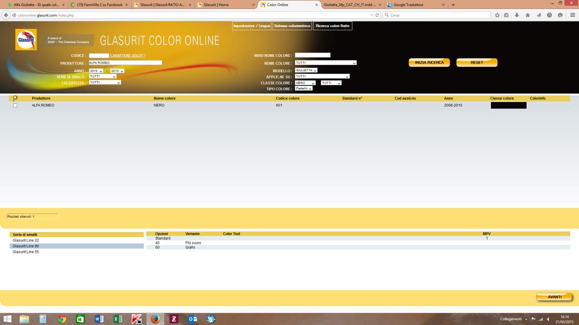Bookmark this page with the star icon
The height and width of the screenshot is (325, 579).
click(497, 15)
